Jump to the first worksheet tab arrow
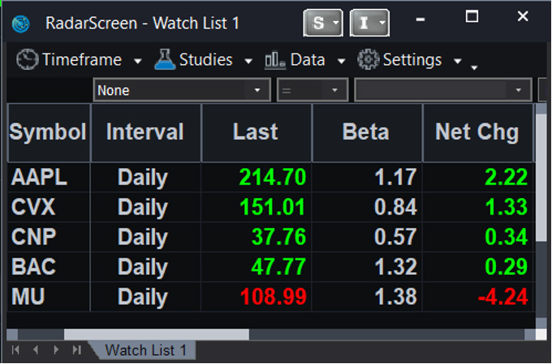Viewport: 552px width, 364px height. click(15, 350)
